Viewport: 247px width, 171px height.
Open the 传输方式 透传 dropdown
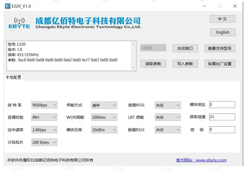(104, 105)
